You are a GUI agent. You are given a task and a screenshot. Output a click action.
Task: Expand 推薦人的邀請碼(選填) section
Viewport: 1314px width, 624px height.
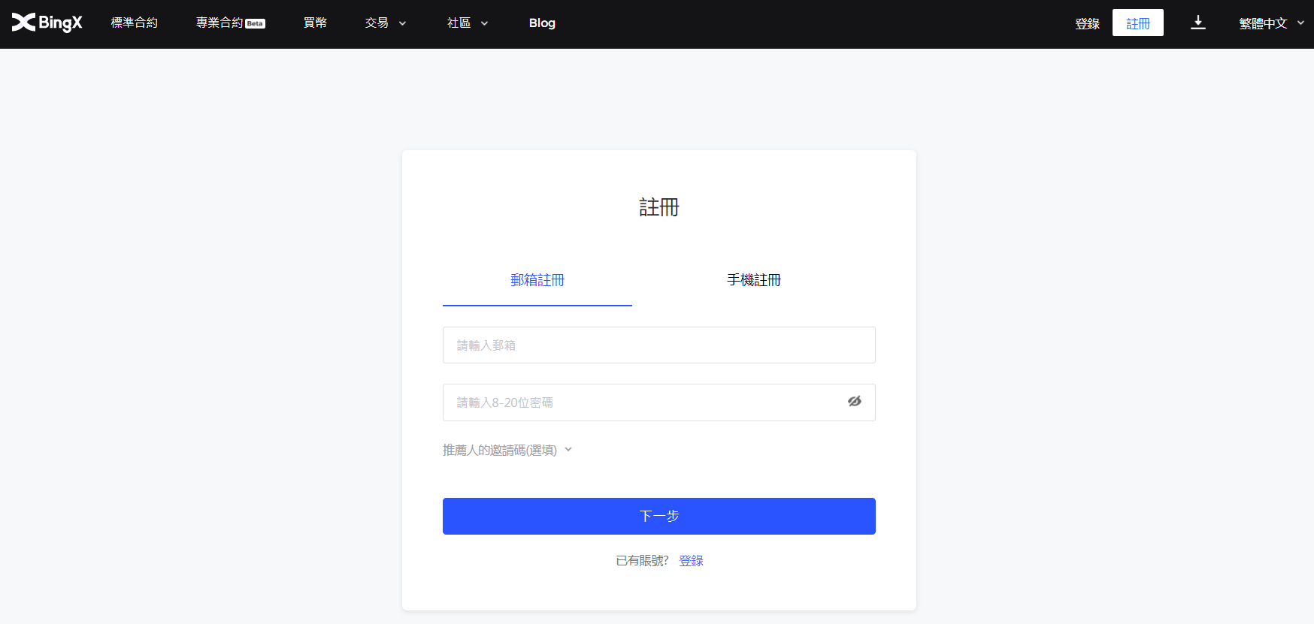(x=507, y=450)
